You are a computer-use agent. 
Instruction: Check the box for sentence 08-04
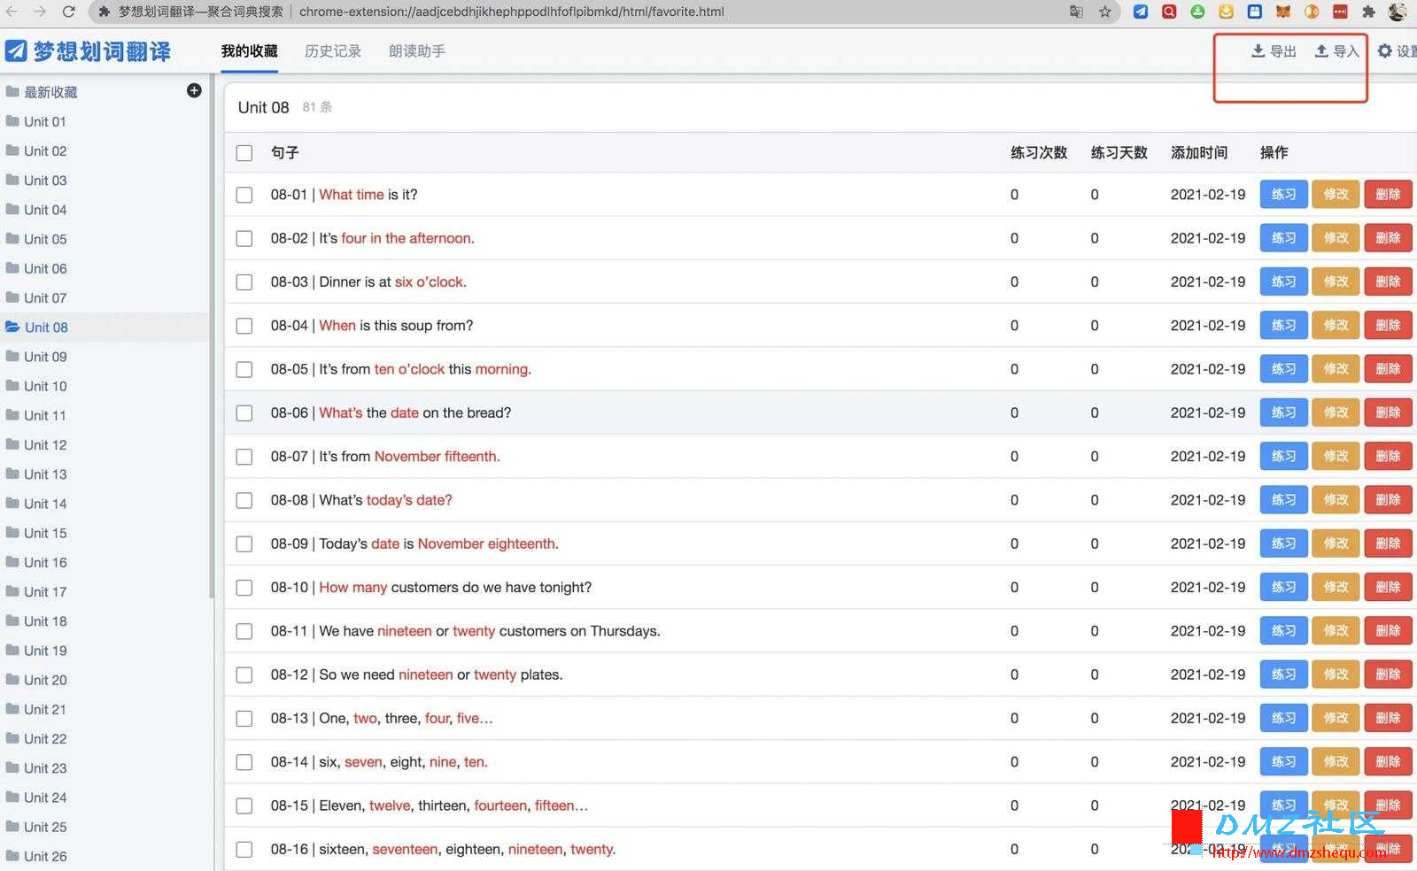click(x=244, y=326)
